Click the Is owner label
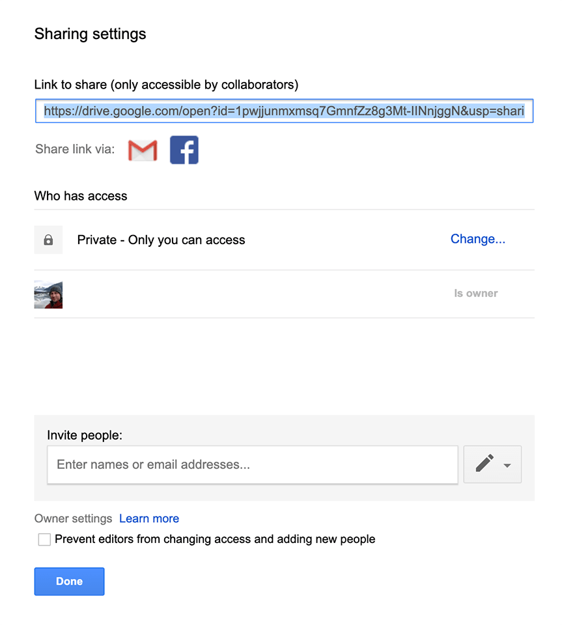 (476, 294)
